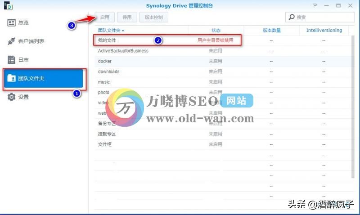The width and height of the screenshot is (360, 215).
Task: Close the Synology Drive console window
Action: [350, 5]
